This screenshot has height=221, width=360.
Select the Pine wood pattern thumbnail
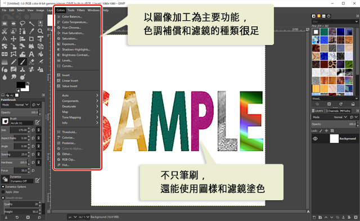(x=316, y=89)
